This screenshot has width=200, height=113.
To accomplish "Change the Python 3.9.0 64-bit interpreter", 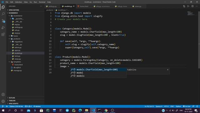I will [16, 106].
